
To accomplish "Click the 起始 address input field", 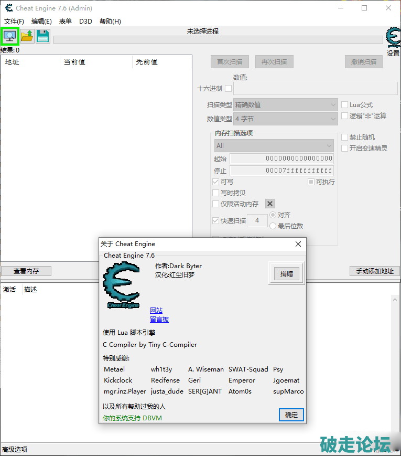I will (x=281, y=158).
